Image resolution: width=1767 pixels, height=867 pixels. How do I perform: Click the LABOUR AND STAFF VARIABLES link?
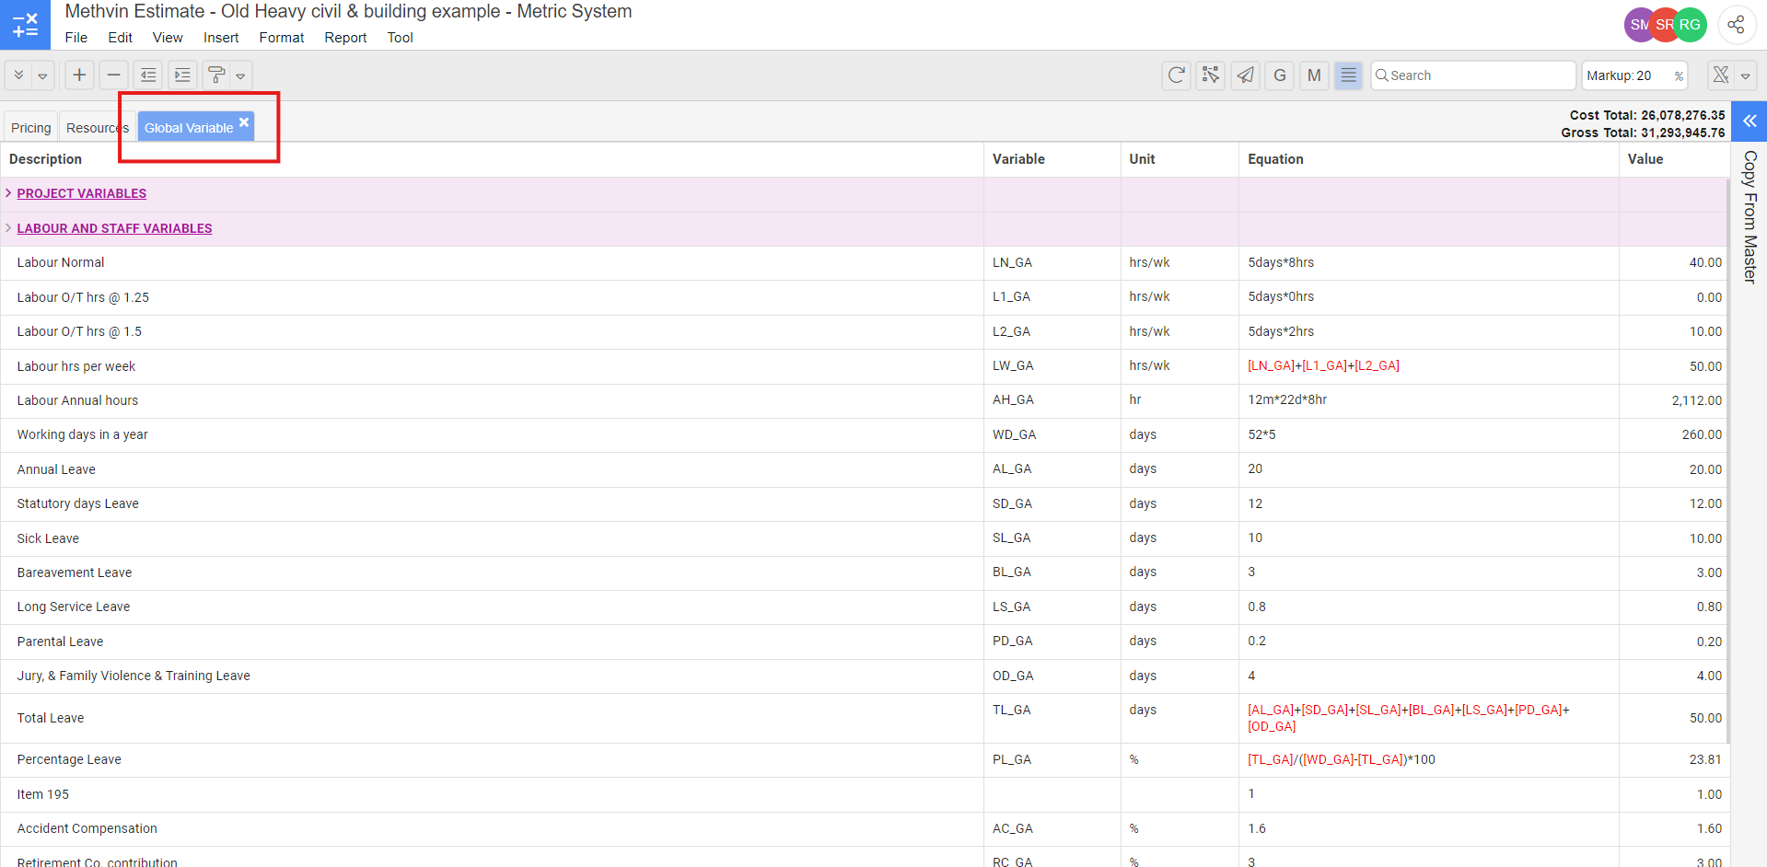[x=114, y=228]
